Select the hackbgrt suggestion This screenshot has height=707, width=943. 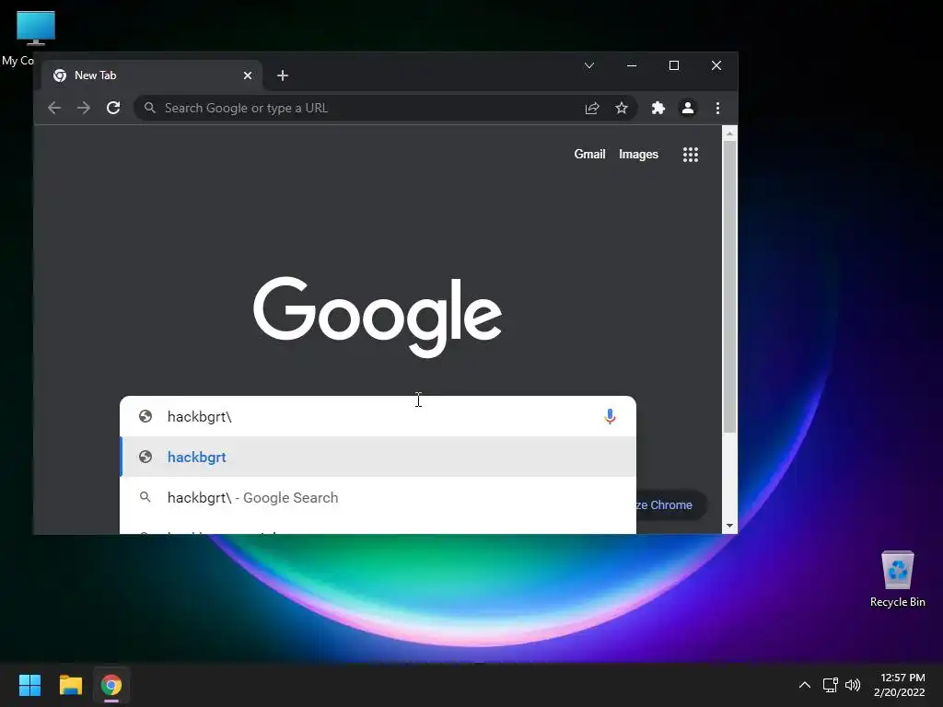378,457
